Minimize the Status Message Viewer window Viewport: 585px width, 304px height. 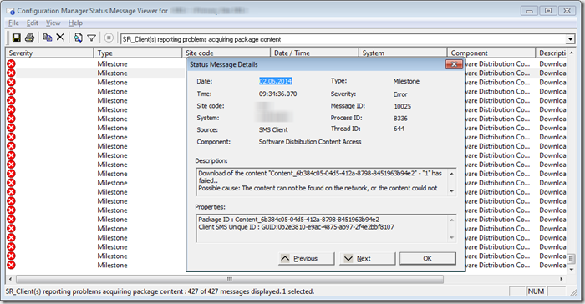[529, 11]
